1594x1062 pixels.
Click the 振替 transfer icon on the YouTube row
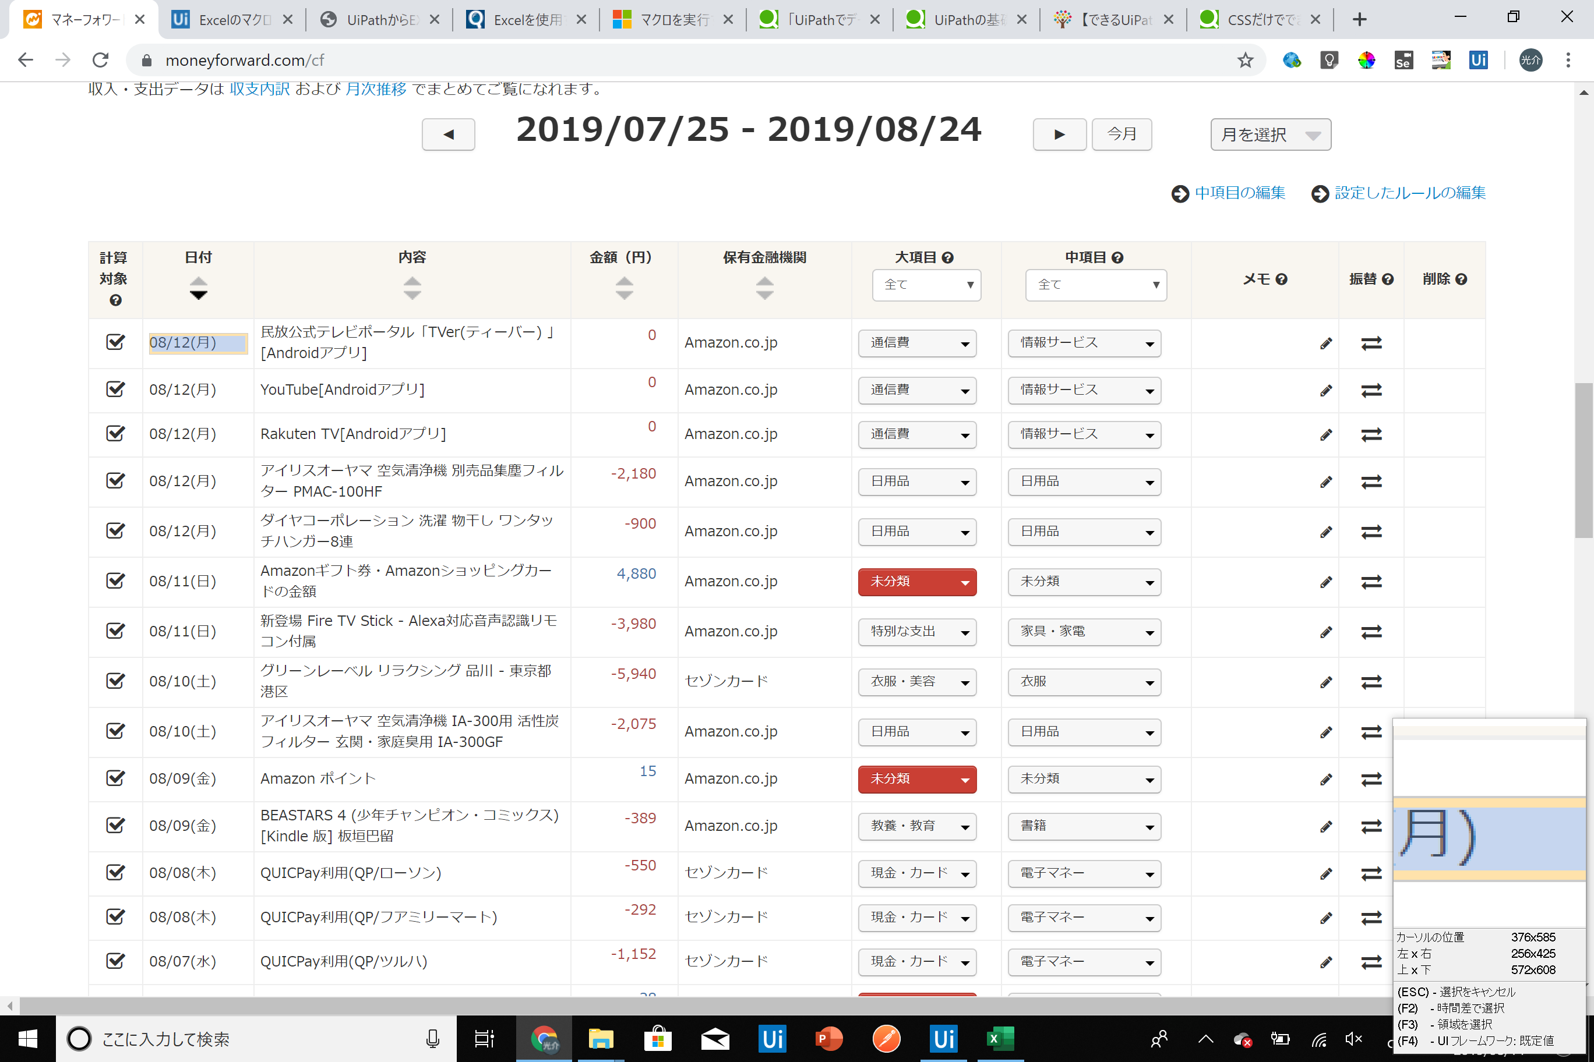1371,390
